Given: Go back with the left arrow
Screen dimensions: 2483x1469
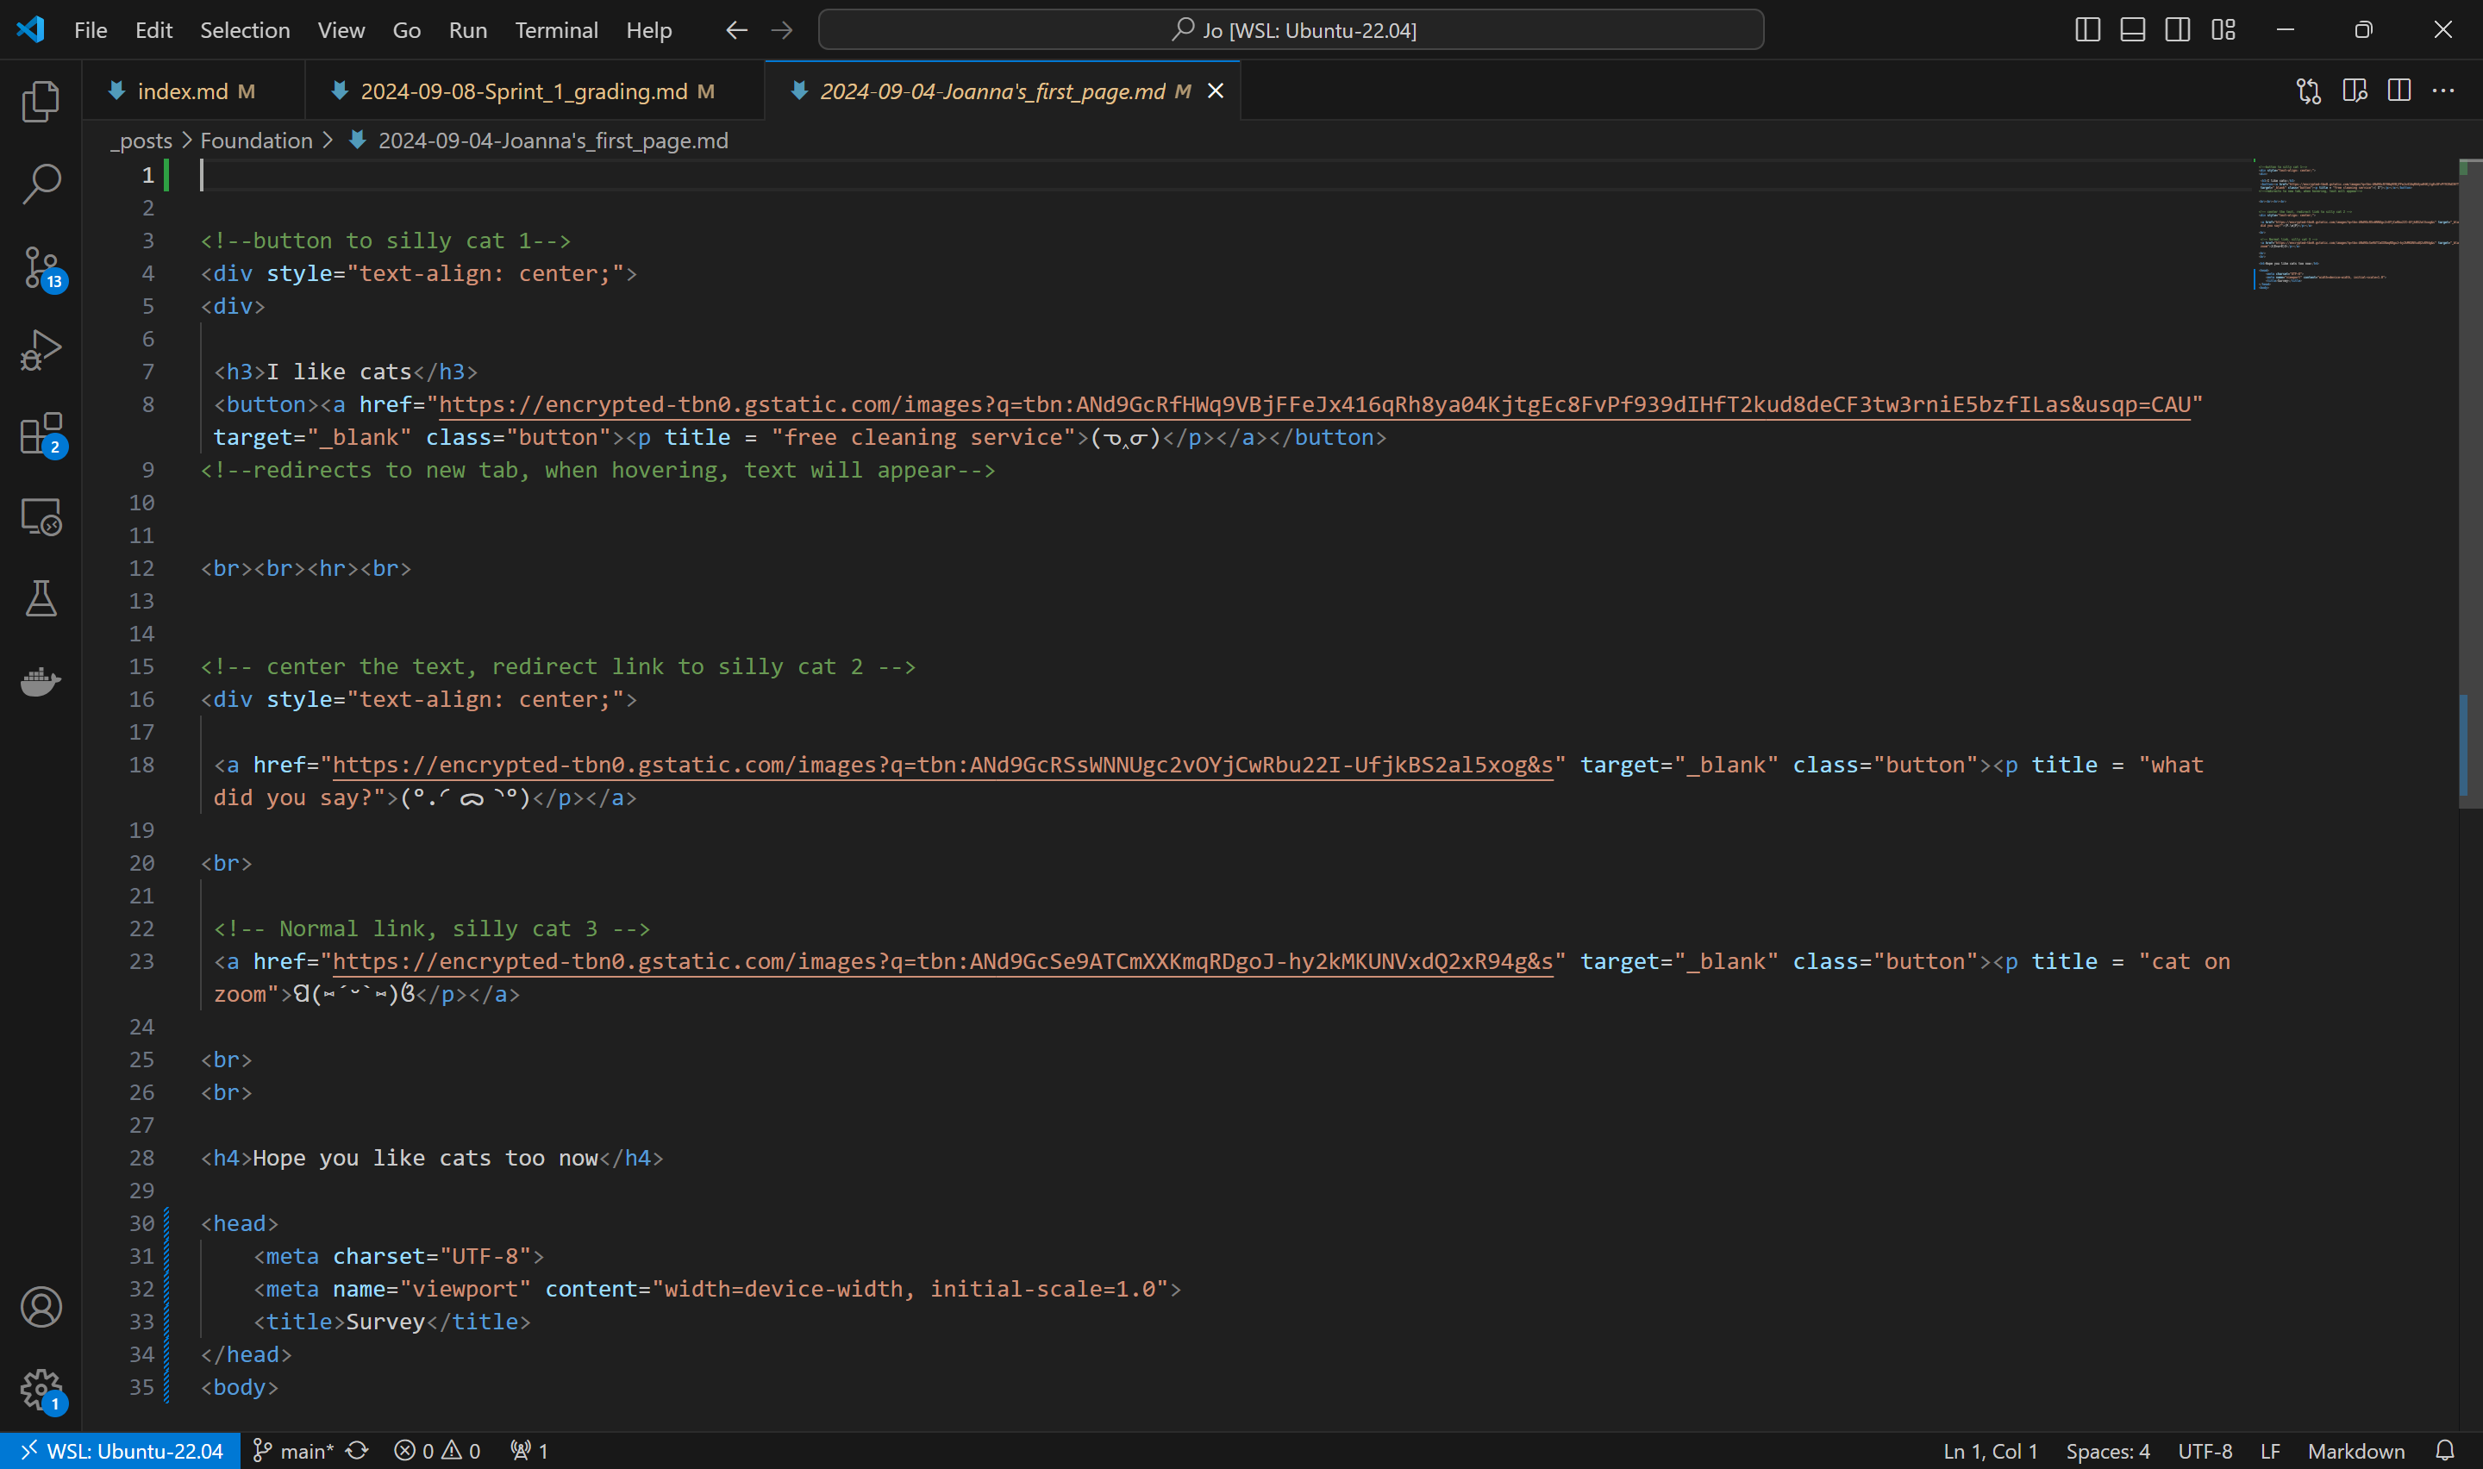Looking at the screenshot, I should [736, 29].
